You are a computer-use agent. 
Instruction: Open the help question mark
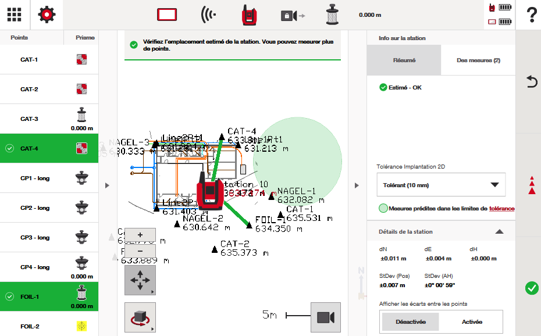coord(531,15)
